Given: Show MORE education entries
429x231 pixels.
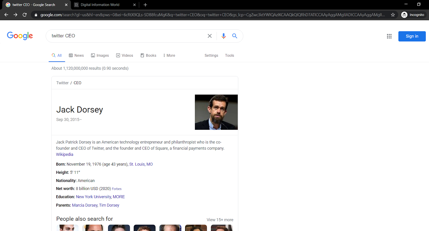Looking at the screenshot, I should pos(119,197).
